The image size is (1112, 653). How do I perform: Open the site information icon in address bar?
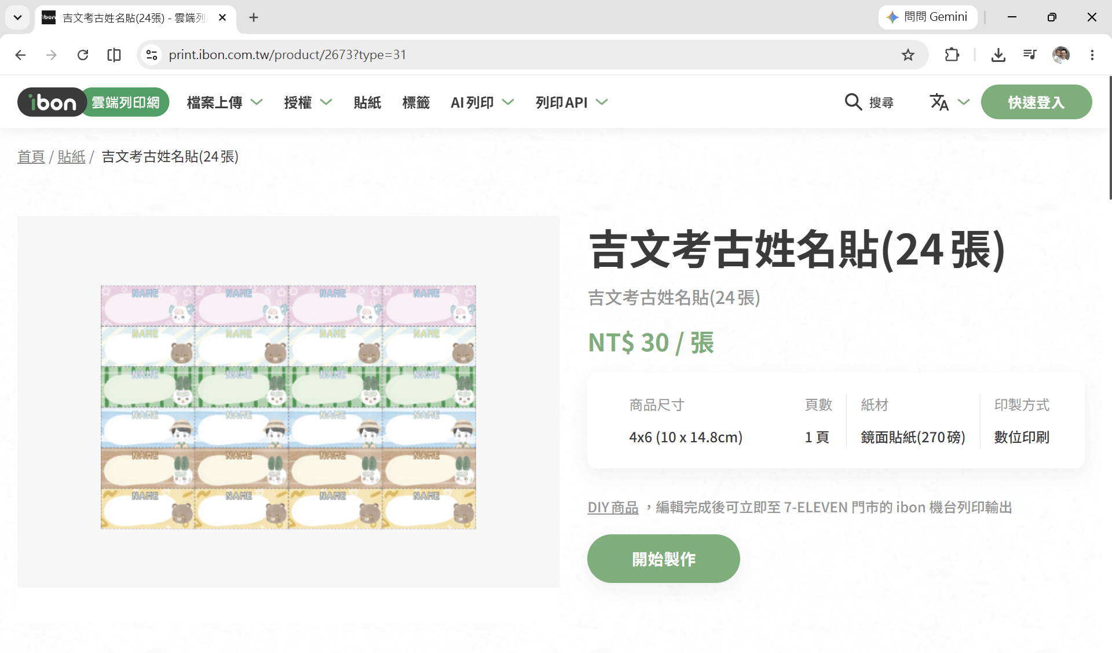(x=152, y=55)
